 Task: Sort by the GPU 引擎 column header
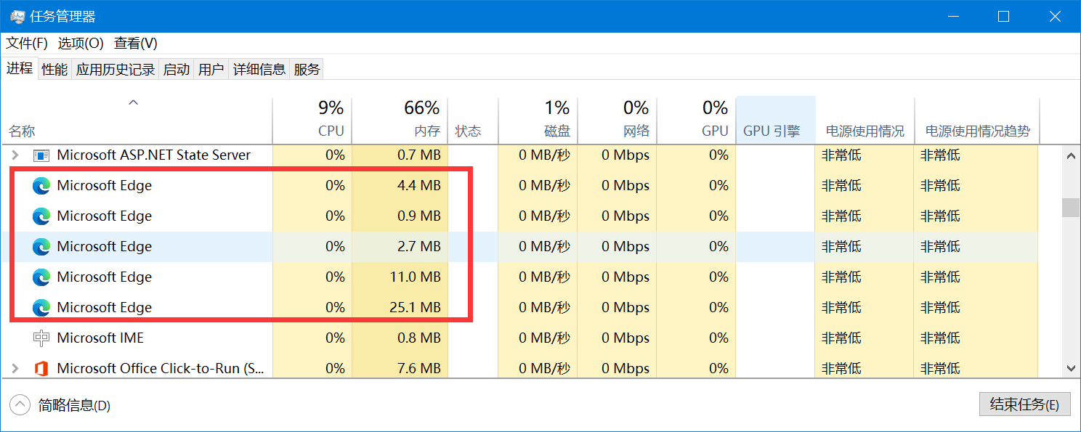776,121
